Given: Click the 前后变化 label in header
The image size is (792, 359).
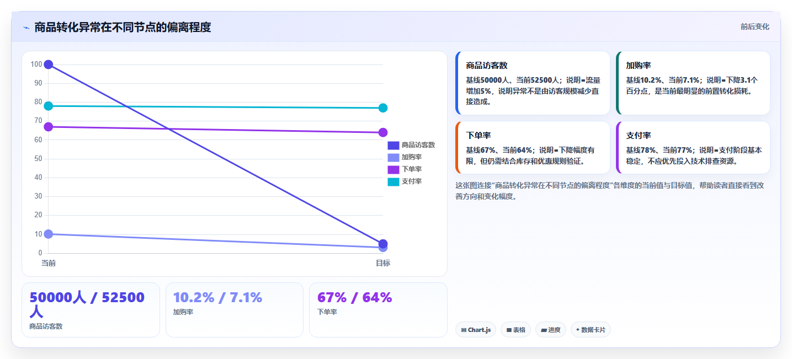Looking at the screenshot, I should (x=754, y=27).
